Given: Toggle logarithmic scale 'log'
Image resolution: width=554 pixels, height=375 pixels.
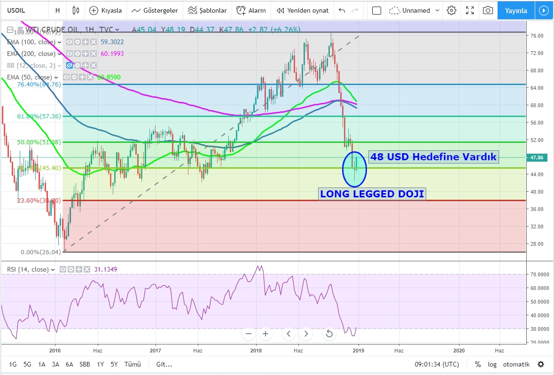Looking at the screenshot, I should coord(492,364).
